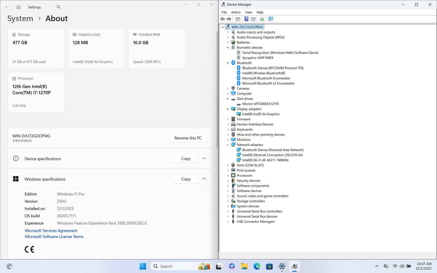Select Intel(R) Iris(R) Xe Graphics adapter
437x273 pixels.
(x=261, y=114)
